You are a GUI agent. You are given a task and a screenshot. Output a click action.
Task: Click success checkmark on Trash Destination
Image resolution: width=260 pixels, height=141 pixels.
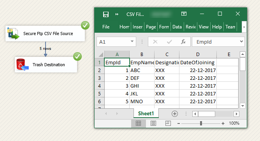click(77, 56)
